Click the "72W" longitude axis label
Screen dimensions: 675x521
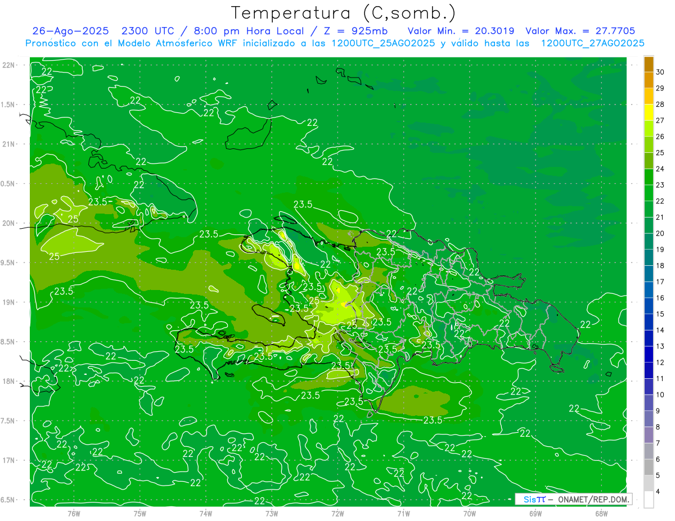click(x=337, y=514)
